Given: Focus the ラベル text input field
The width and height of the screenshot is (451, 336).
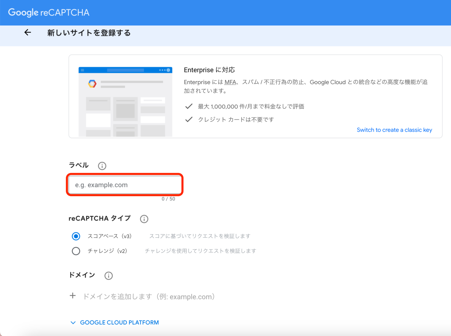Looking at the screenshot, I should (125, 185).
